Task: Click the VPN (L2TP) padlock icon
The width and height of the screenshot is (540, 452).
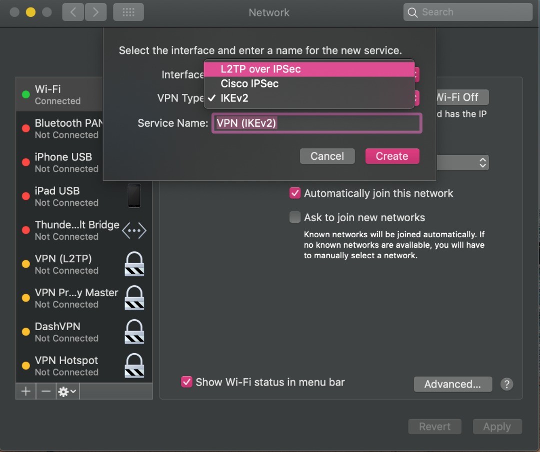Action: [134, 264]
